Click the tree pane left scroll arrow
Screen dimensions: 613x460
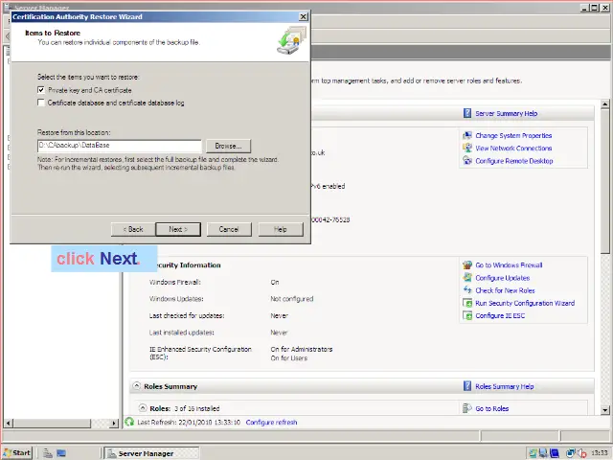click(x=9, y=423)
